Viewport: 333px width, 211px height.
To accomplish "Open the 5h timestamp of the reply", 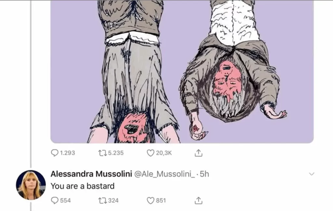I will pos(205,174).
